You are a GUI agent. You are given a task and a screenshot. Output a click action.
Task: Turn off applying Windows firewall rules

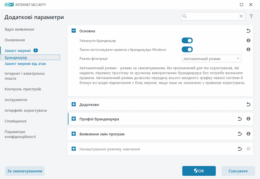click(187, 49)
